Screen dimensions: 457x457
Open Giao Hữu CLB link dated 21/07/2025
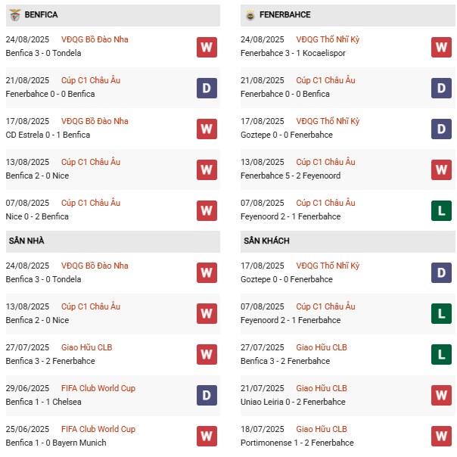[x=322, y=388]
